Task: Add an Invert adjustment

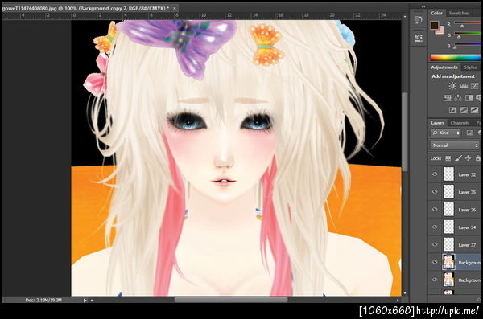Action: click(452, 110)
